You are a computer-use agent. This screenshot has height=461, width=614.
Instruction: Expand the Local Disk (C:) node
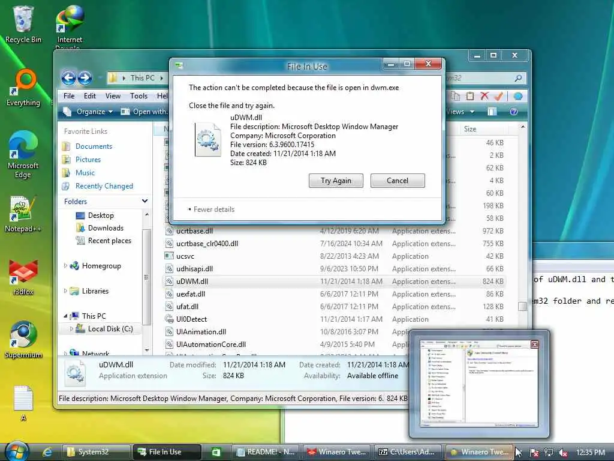[71, 329]
